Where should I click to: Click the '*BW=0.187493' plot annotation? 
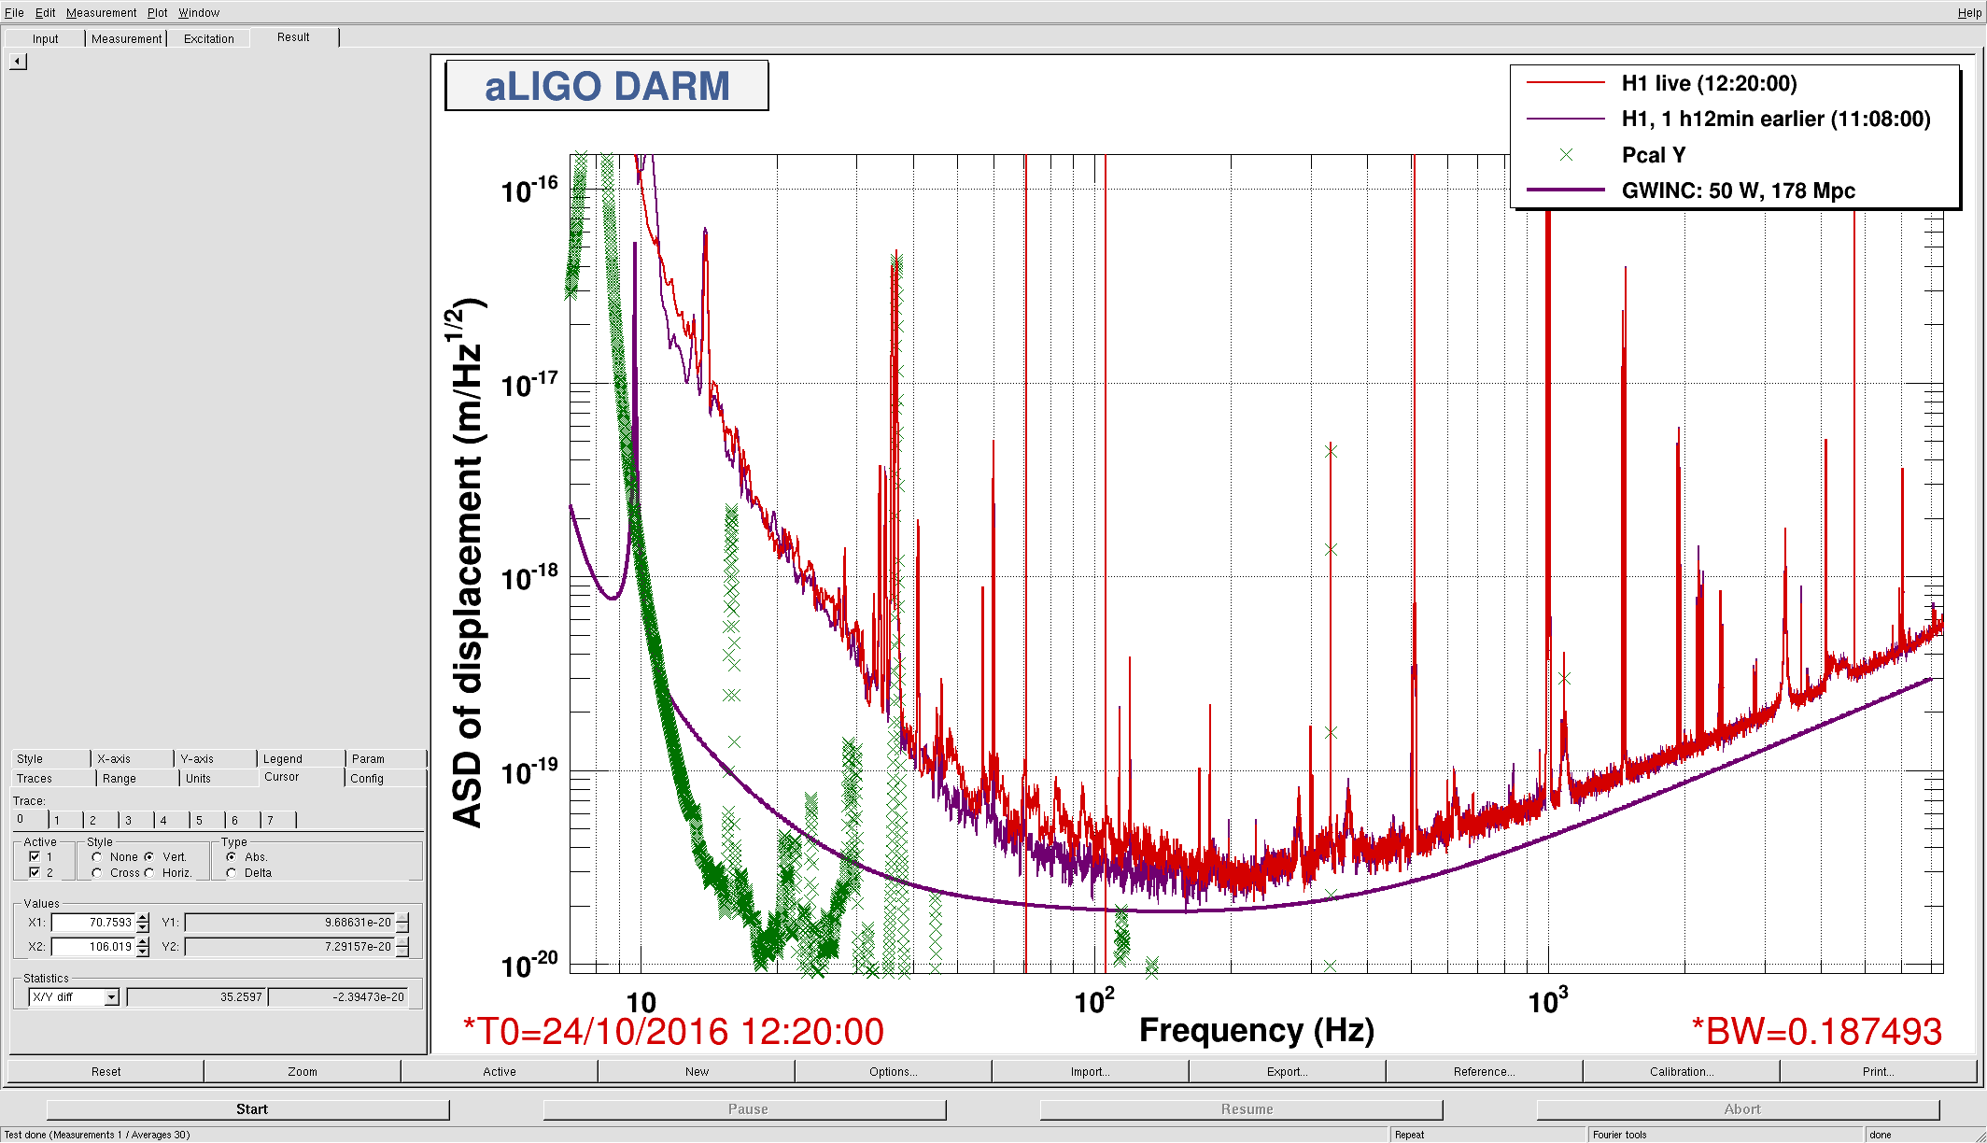1816,1032
